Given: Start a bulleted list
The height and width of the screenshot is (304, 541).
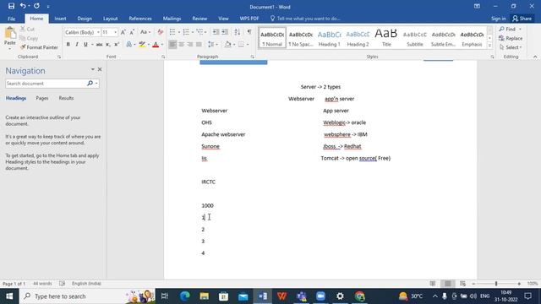Looking at the screenshot, I should (172, 32).
